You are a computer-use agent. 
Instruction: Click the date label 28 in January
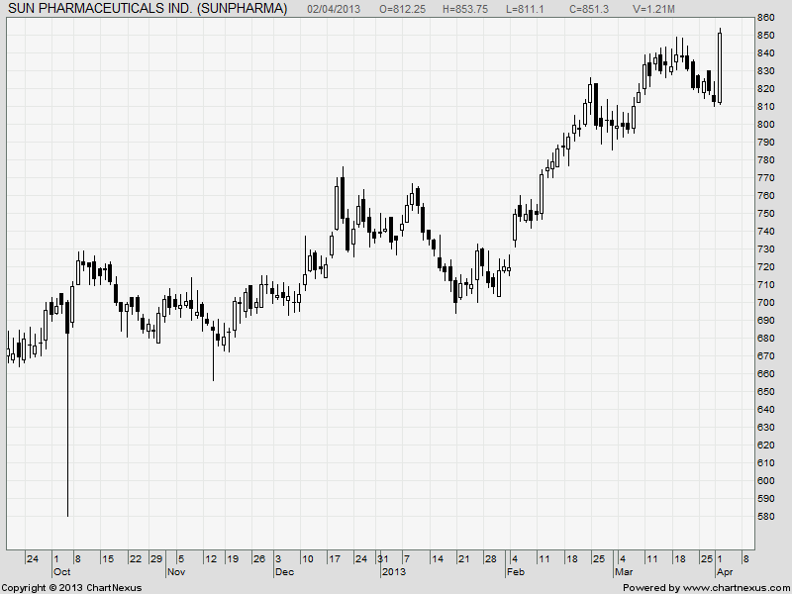pos(490,559)
